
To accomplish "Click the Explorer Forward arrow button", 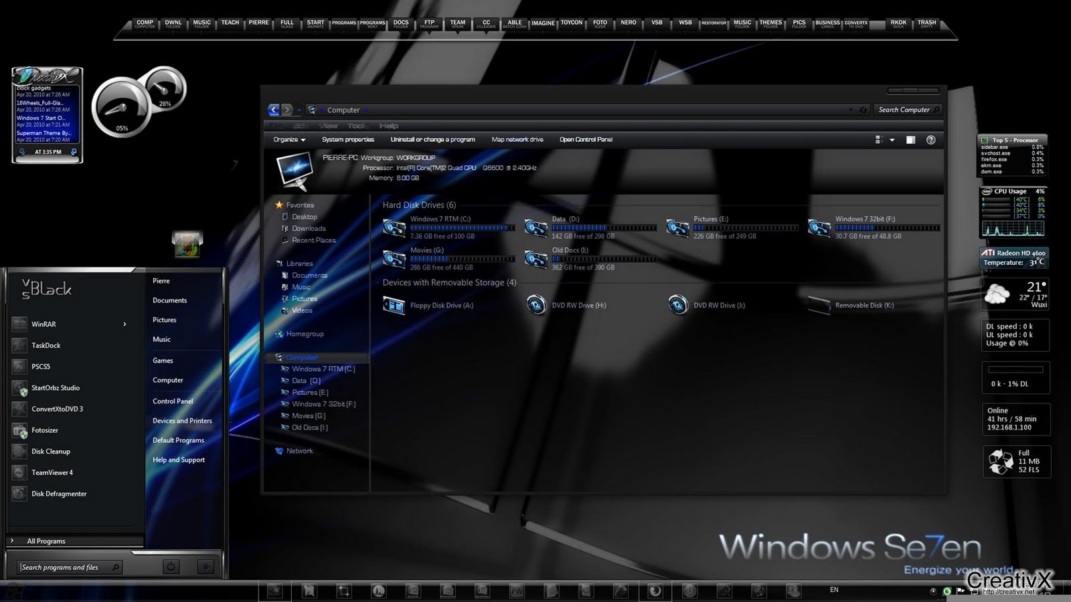I will [x=287, y=110].
